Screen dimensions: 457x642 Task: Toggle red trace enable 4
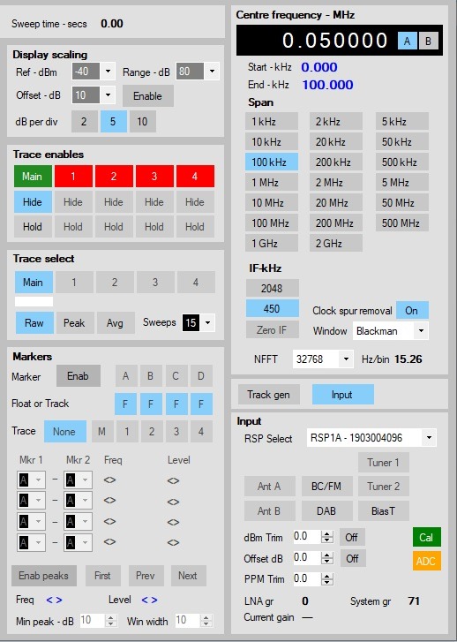[195, 176]
